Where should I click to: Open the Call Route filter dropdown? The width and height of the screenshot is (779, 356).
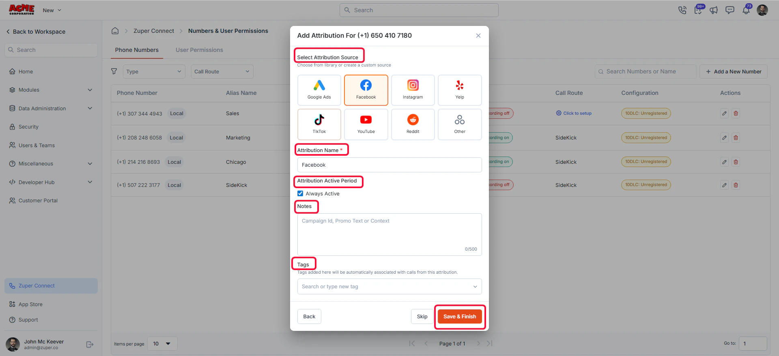pyautogui.click(x=222, y=72)
